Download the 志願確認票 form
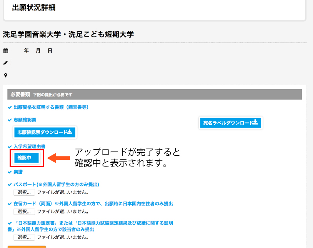 pyautogui.click(x=45, y=132)
